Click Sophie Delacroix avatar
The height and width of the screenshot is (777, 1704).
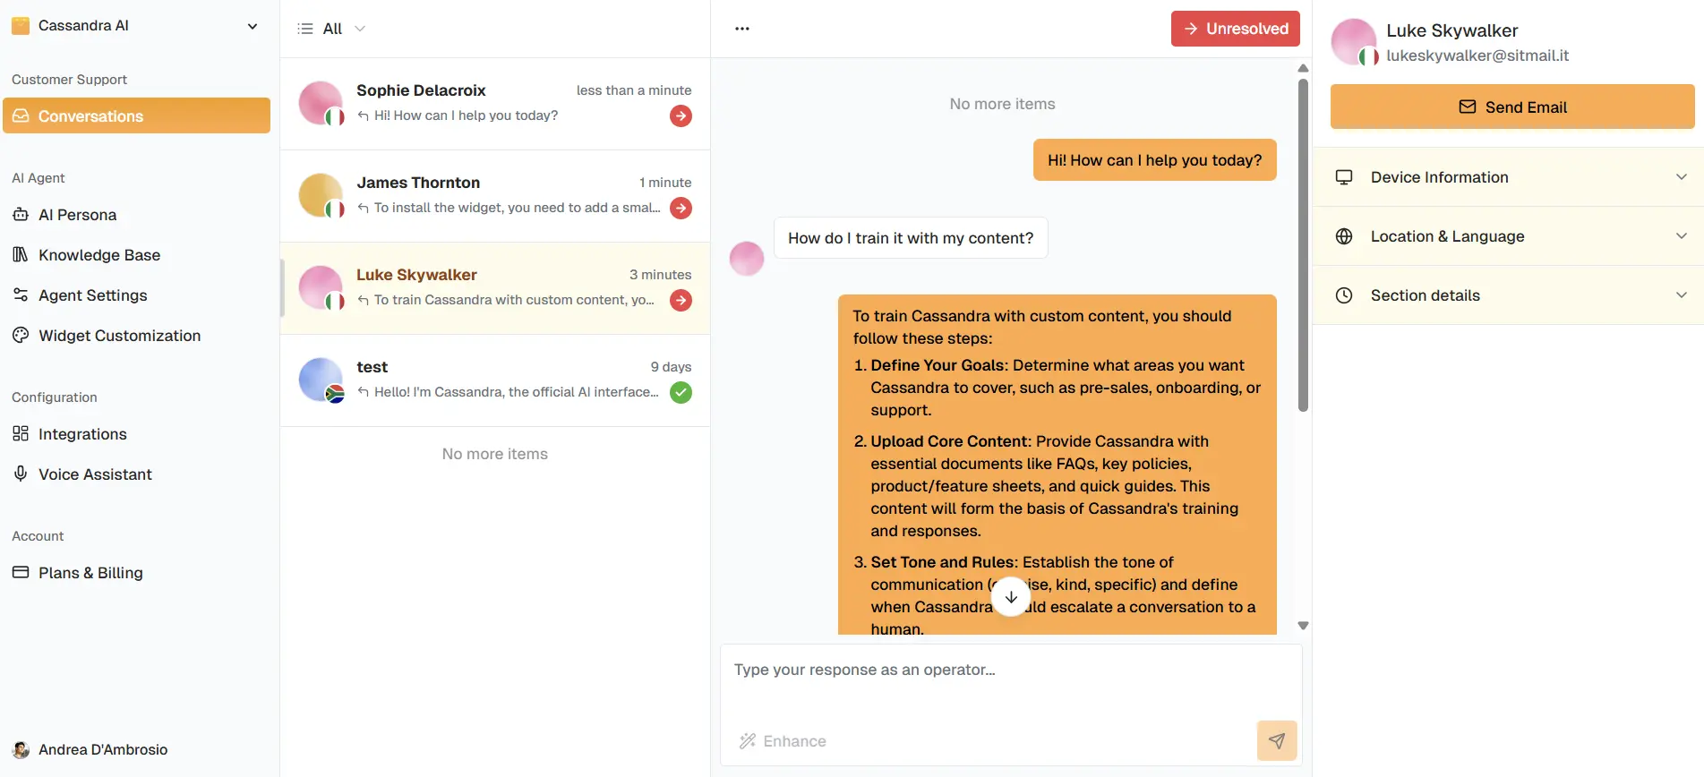pyautogui.click(x=321, y=103)
